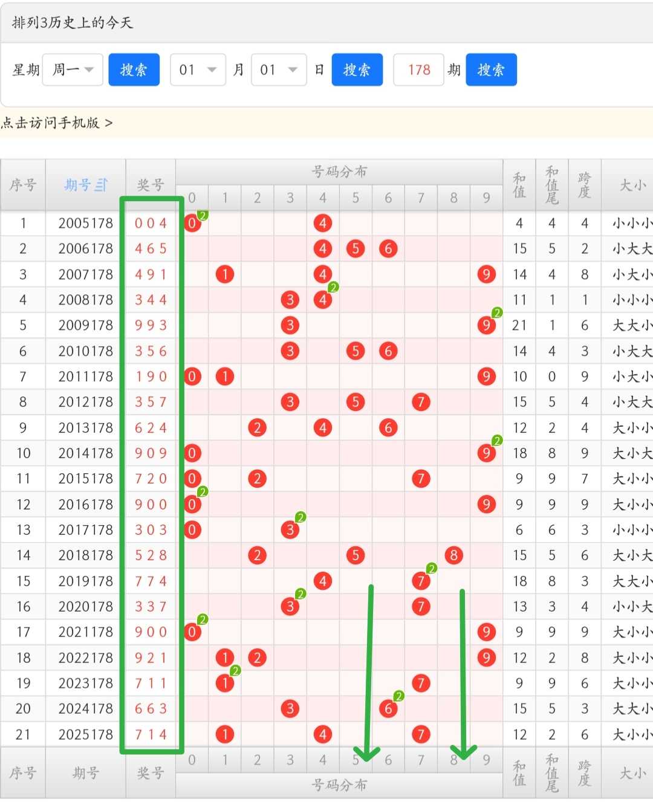Click red ball 0 in row 2021178
653x805 pixels.
pos(192,632)
